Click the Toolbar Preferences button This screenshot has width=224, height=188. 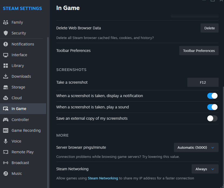tap(199, 51)
